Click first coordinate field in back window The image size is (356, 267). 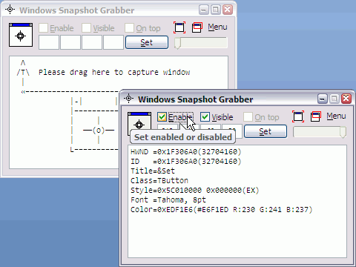tap(49, 42)
